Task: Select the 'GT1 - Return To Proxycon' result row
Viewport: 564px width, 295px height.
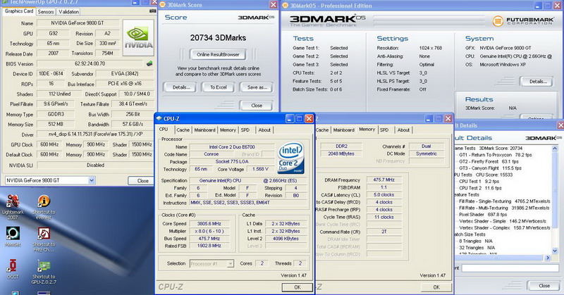Action: click(496, 155)
